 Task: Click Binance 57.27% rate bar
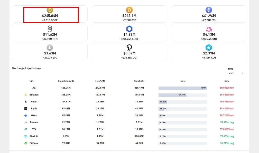pyautogui.click(x=172, y=95)
